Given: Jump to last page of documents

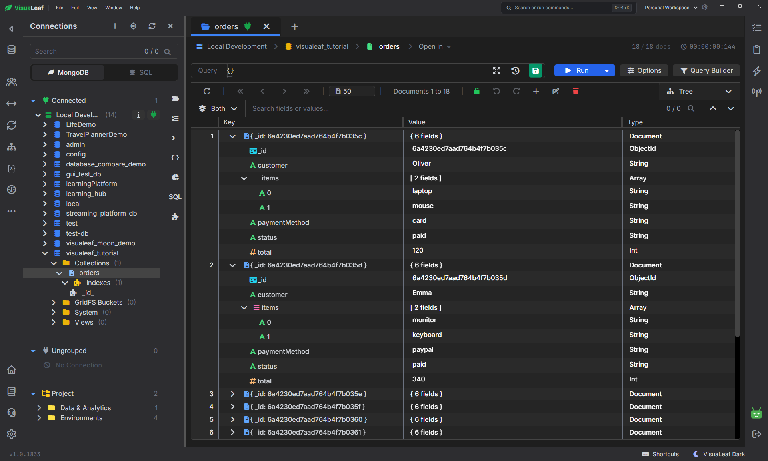Looking at the screenshot, I should click(306, 91).
